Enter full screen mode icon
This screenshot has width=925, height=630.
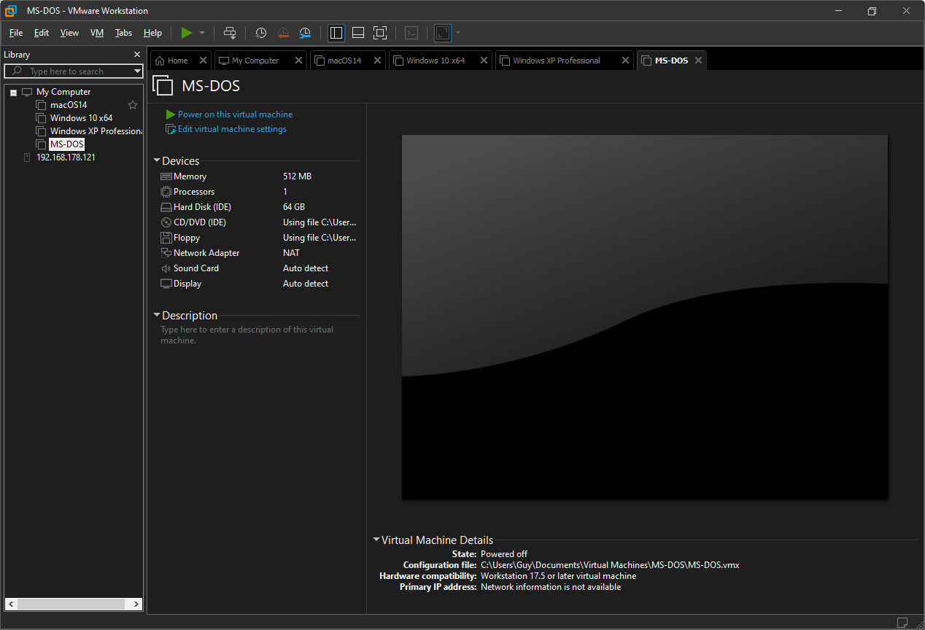click(x=380, y=33)
